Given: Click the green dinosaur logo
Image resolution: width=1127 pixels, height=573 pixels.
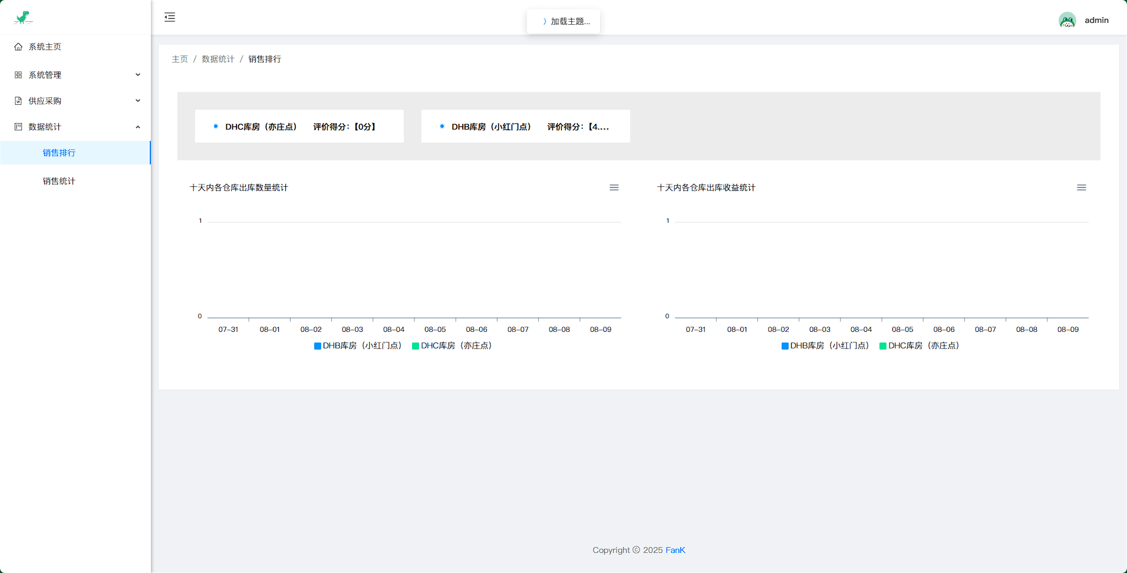Looking at the screenshot, I should tap(23, 18).
